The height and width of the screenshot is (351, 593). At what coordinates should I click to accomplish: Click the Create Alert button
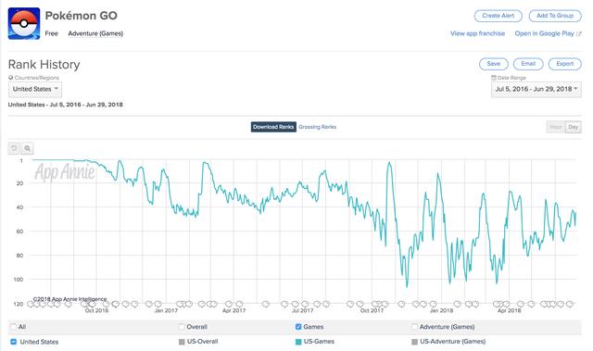pos(498,16)
